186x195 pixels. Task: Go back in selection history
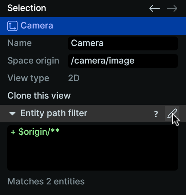coord(155,8)
